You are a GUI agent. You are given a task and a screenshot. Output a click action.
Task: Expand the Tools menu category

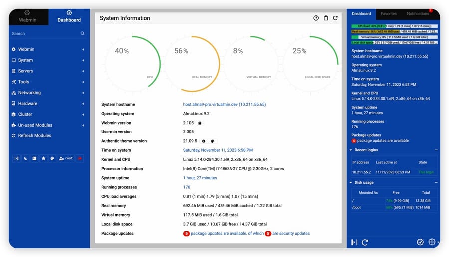(48, 82)
